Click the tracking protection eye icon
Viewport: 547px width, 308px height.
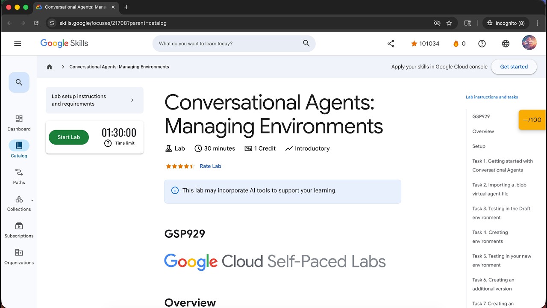click(x=437, y=23)
